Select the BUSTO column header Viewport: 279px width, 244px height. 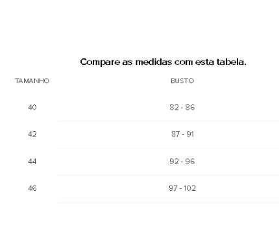[182, 81]
